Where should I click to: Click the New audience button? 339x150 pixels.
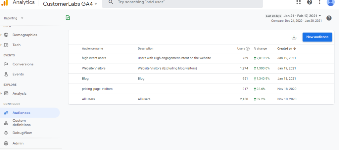coord(317,37)
